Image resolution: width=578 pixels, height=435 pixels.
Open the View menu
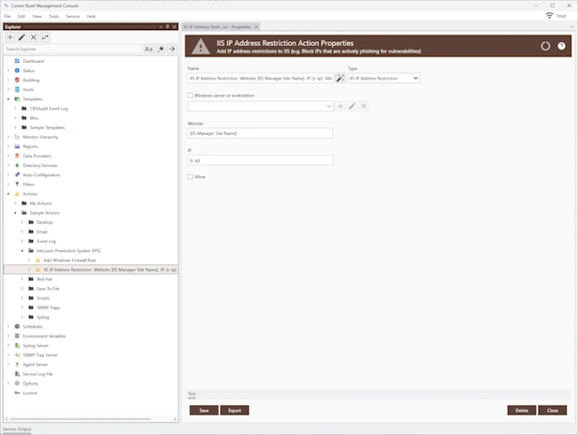37,16
